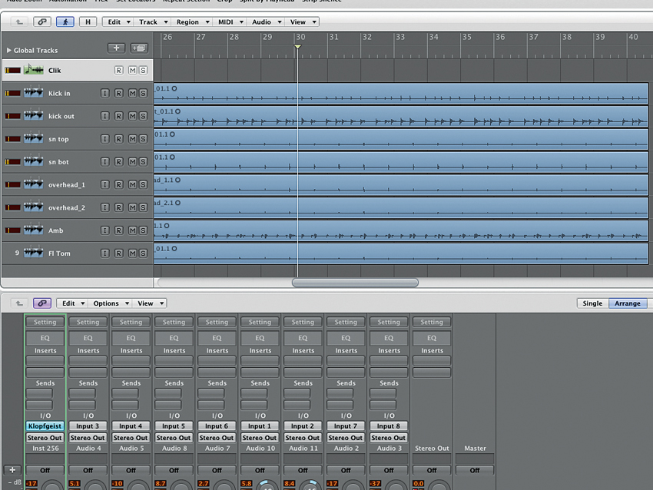Viewport: 653px width, 490px height.
Task: Open the Arrange Edit dropdown menu
Action: pyautogui.click(x=118, y=22)
